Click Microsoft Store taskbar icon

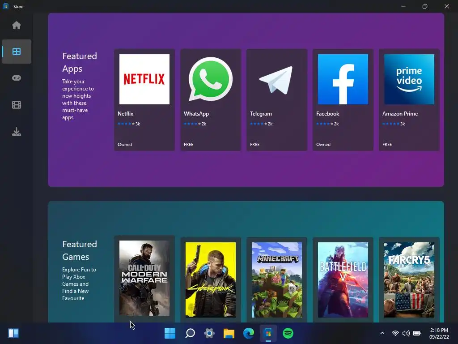click(x=268, y=333)
